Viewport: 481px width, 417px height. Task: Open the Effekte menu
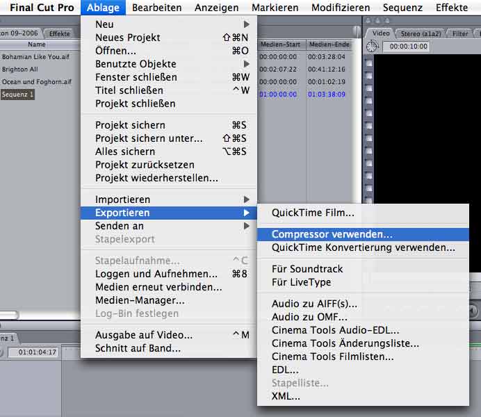click(x=452, y=8)
